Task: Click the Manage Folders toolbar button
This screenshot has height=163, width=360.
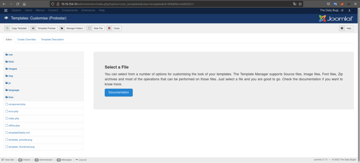Action: pos(72,28)
